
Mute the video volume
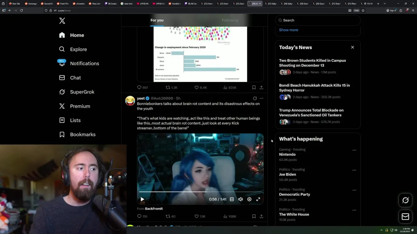click(240, 199)
